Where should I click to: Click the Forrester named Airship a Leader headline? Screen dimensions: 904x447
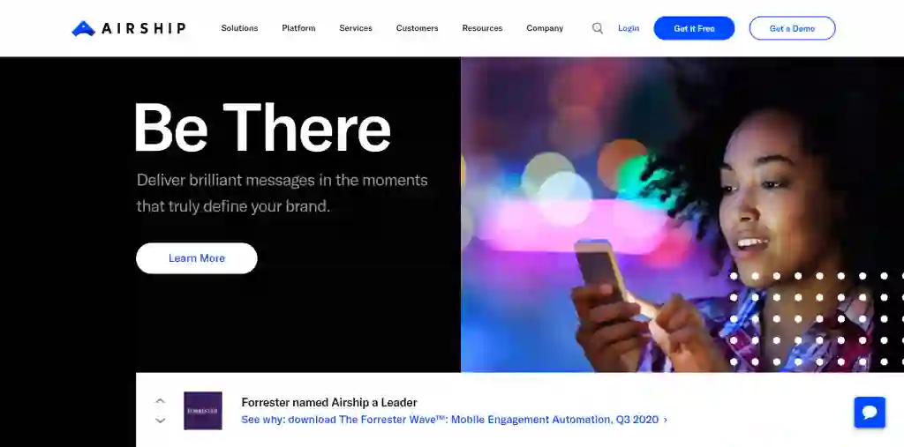(329, 403)
